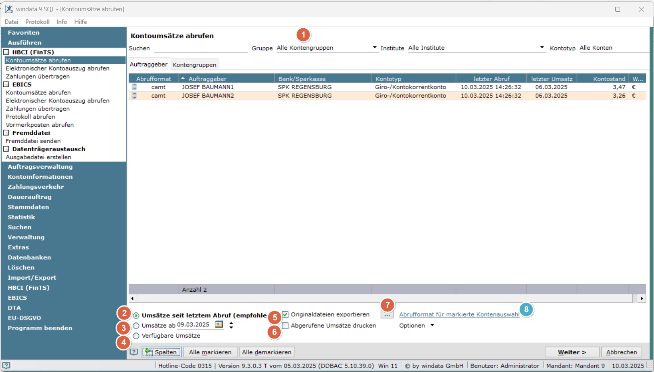
Task: Open the Kontotyp 'Alle Konten' dropdown
Action: click(614, 48)
